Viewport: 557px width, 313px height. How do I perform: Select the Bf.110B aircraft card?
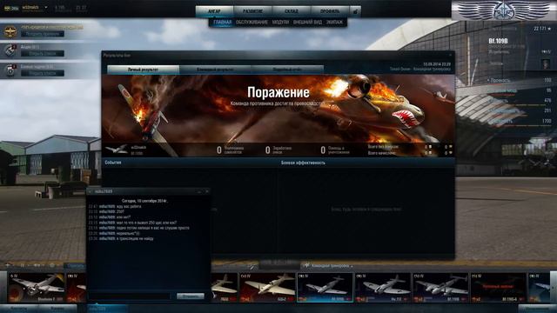tap(441, 288)
